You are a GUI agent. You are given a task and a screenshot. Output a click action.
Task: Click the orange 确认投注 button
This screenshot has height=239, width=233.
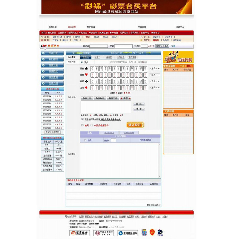click(x=135, y=125)
